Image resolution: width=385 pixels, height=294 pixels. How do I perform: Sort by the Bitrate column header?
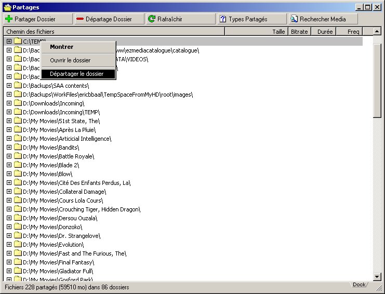[x=299, y=32]
